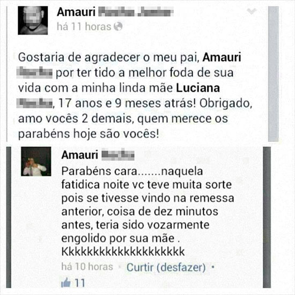Open the post author's profile picture
This screenshot has width=295, height=295.
pos(33,20)
